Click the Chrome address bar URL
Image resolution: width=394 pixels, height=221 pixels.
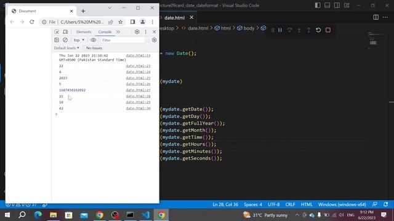(x=82, y=22)
